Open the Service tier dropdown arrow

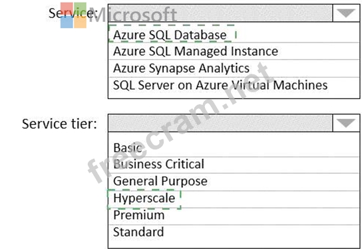coord(346,123)
